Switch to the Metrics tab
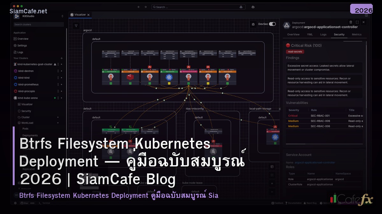The image size is (382, 214). click(x=356, y=34)
